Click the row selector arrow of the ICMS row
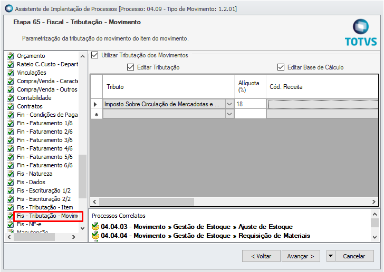Image resolution: width=384 pixels, height=272 pixels. (x=96, y=104)
